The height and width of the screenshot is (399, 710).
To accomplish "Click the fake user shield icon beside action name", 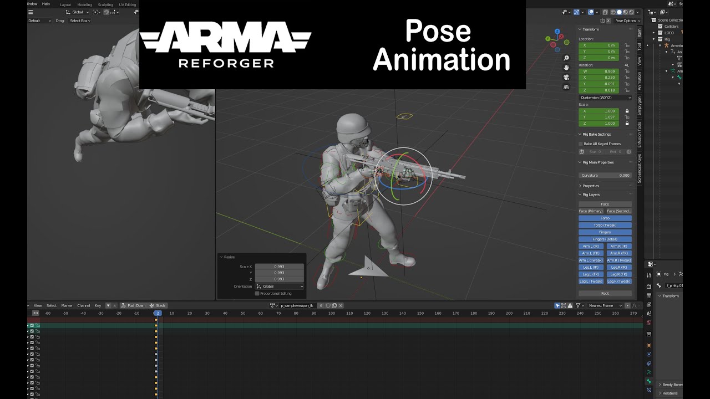I will pyautogui.click(x=328, y=305).
